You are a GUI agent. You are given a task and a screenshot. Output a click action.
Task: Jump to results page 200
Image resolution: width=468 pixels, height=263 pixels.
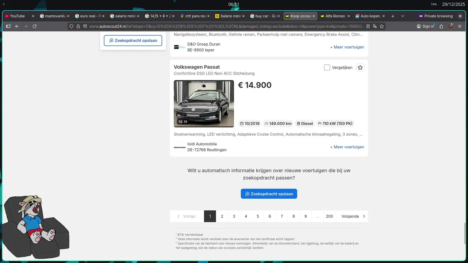329,216
